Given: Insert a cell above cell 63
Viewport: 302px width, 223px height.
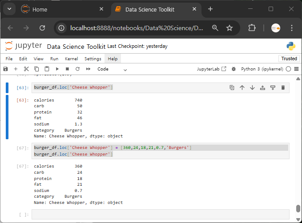Looking at the screenshot, I should point(262,88).
